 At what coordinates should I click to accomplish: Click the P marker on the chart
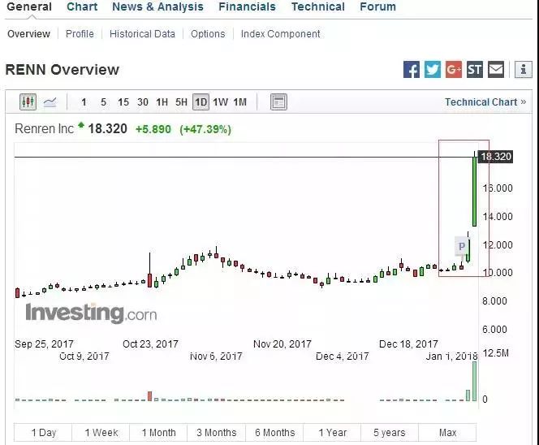(462, 246)
